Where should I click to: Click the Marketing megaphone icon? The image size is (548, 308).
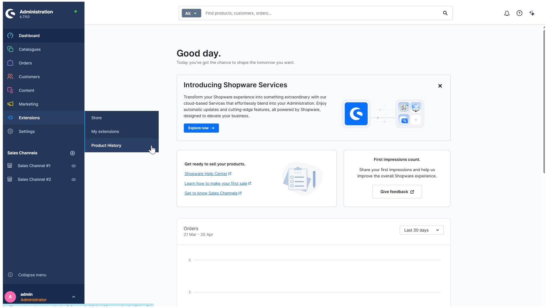pos(10,104)
